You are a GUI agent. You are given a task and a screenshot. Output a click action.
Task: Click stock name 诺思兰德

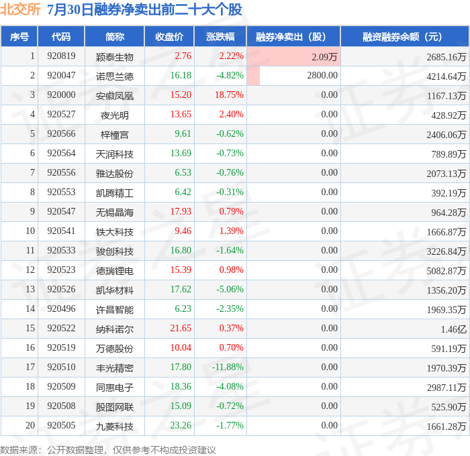coord(115,76)
